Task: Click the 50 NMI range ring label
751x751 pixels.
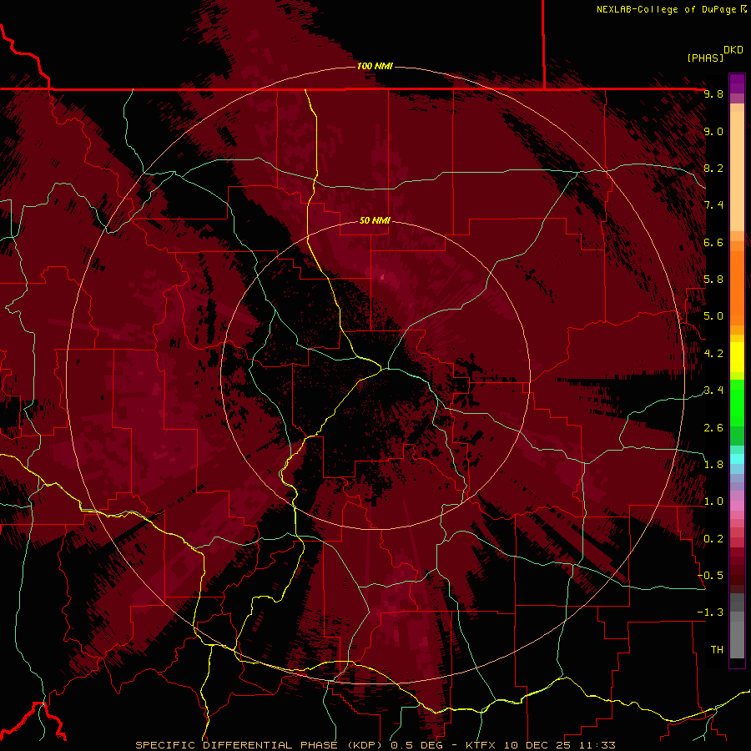Action: pyautogui.click(x=375, y=220)
